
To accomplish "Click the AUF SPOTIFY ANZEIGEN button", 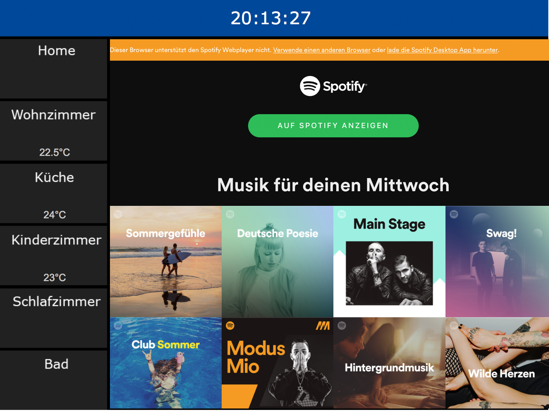I will tap(333, 126).
